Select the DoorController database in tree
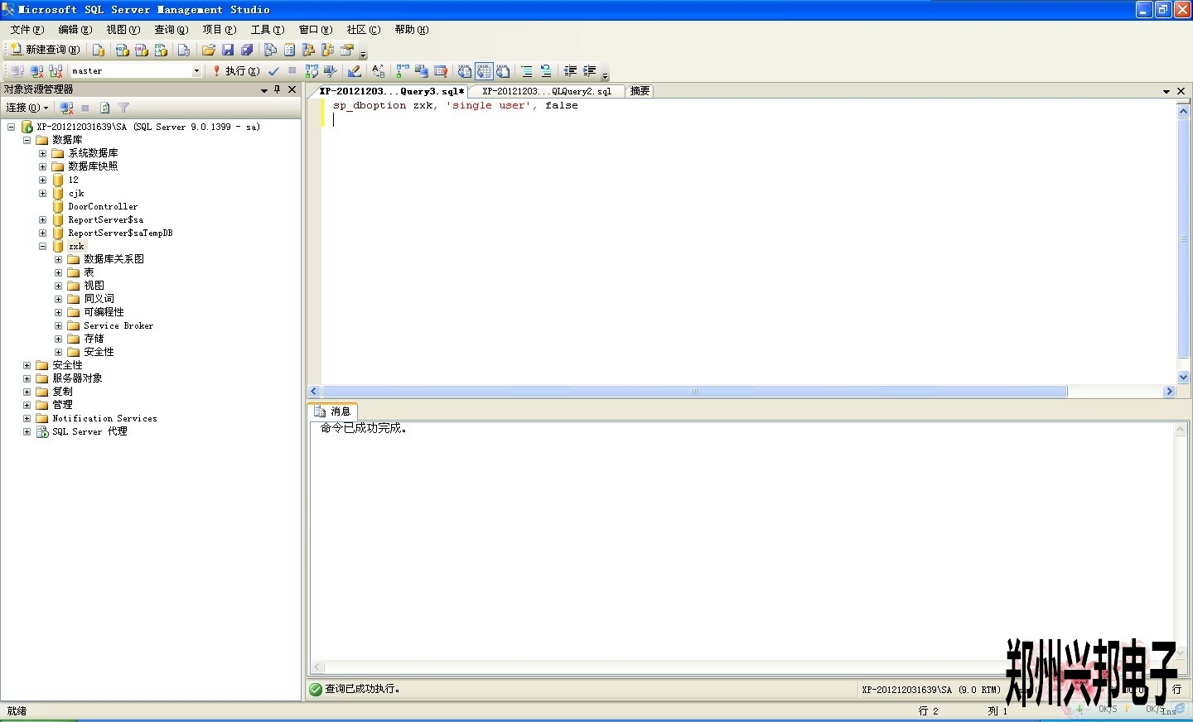 coord(103,206)
